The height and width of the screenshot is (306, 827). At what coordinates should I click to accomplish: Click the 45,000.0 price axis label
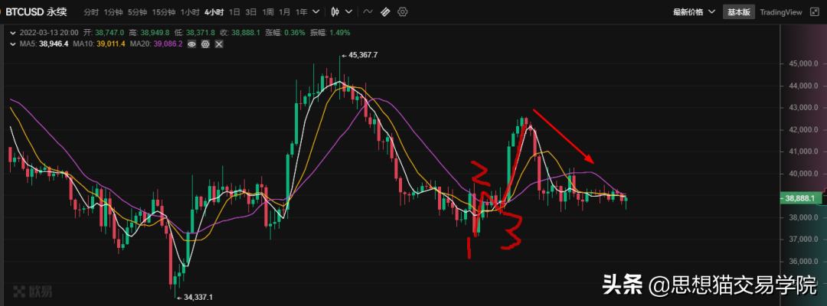coord(802,63)
